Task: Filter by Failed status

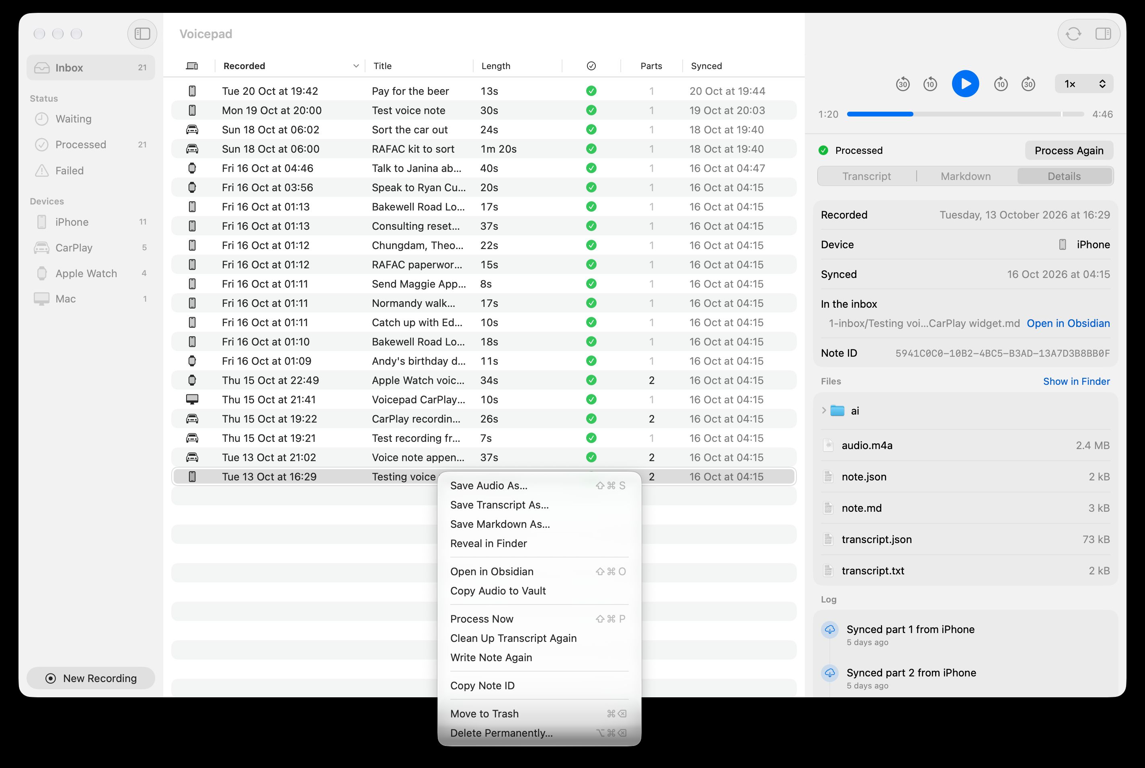Action: [x=91, y=170]
